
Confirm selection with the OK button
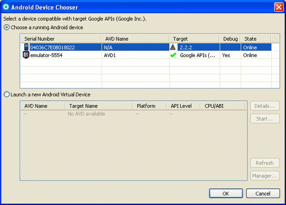[226, 193]
